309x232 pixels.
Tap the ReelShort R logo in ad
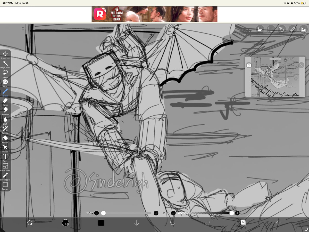(x=99, y=14)
